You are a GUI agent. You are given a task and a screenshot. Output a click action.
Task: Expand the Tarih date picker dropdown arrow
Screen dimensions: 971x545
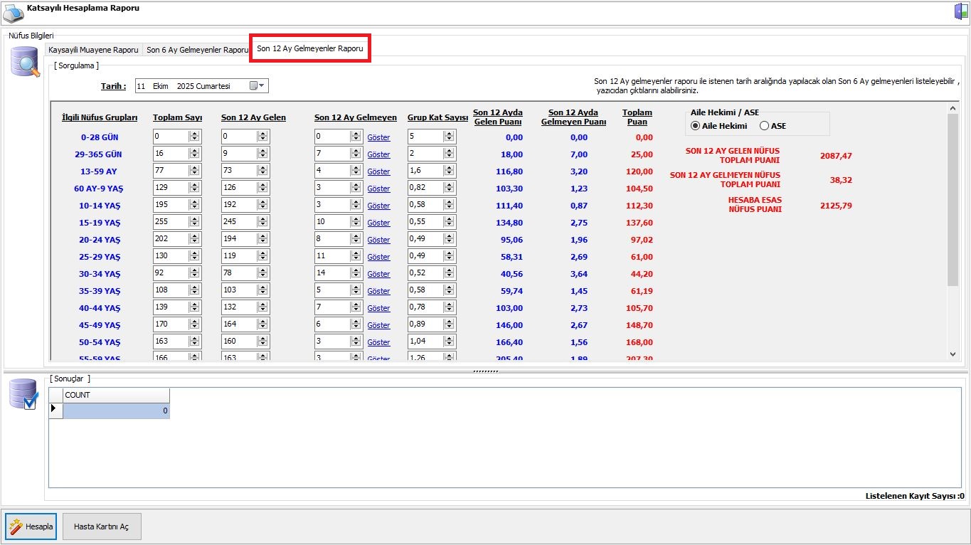pyautogui.click(x=262, y=86)
